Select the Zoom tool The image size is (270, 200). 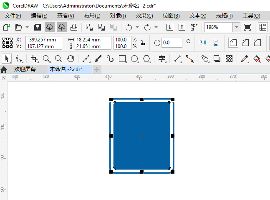46,59
